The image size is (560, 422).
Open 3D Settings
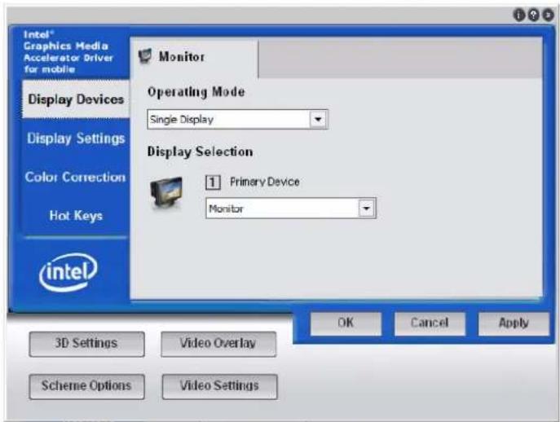(86, 344)
